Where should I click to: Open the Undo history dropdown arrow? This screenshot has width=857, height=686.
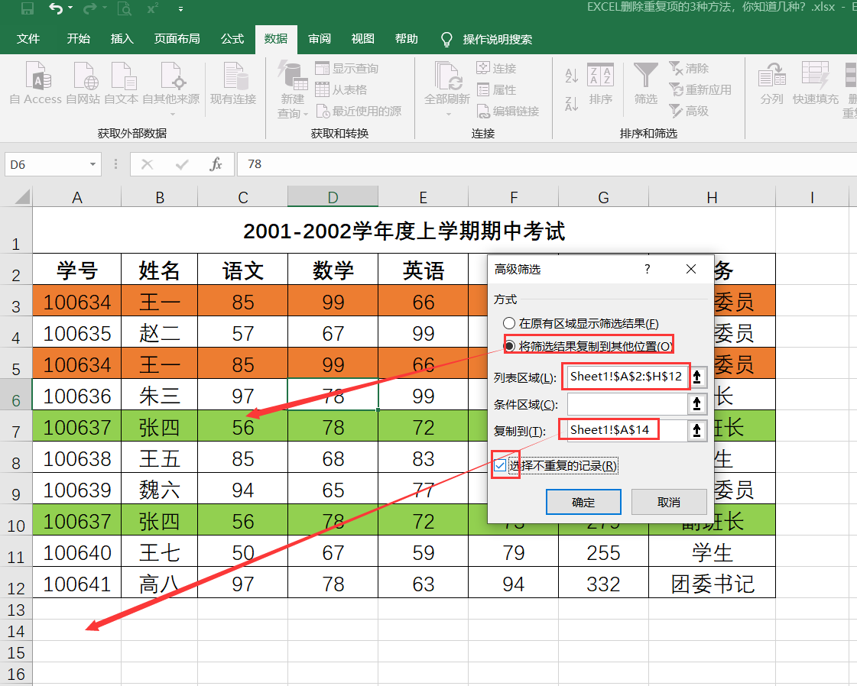point(70,8)
